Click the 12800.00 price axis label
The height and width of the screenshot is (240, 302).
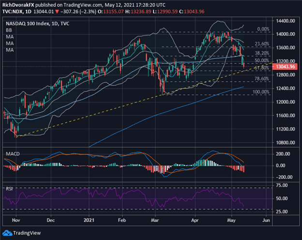point(286,75)
